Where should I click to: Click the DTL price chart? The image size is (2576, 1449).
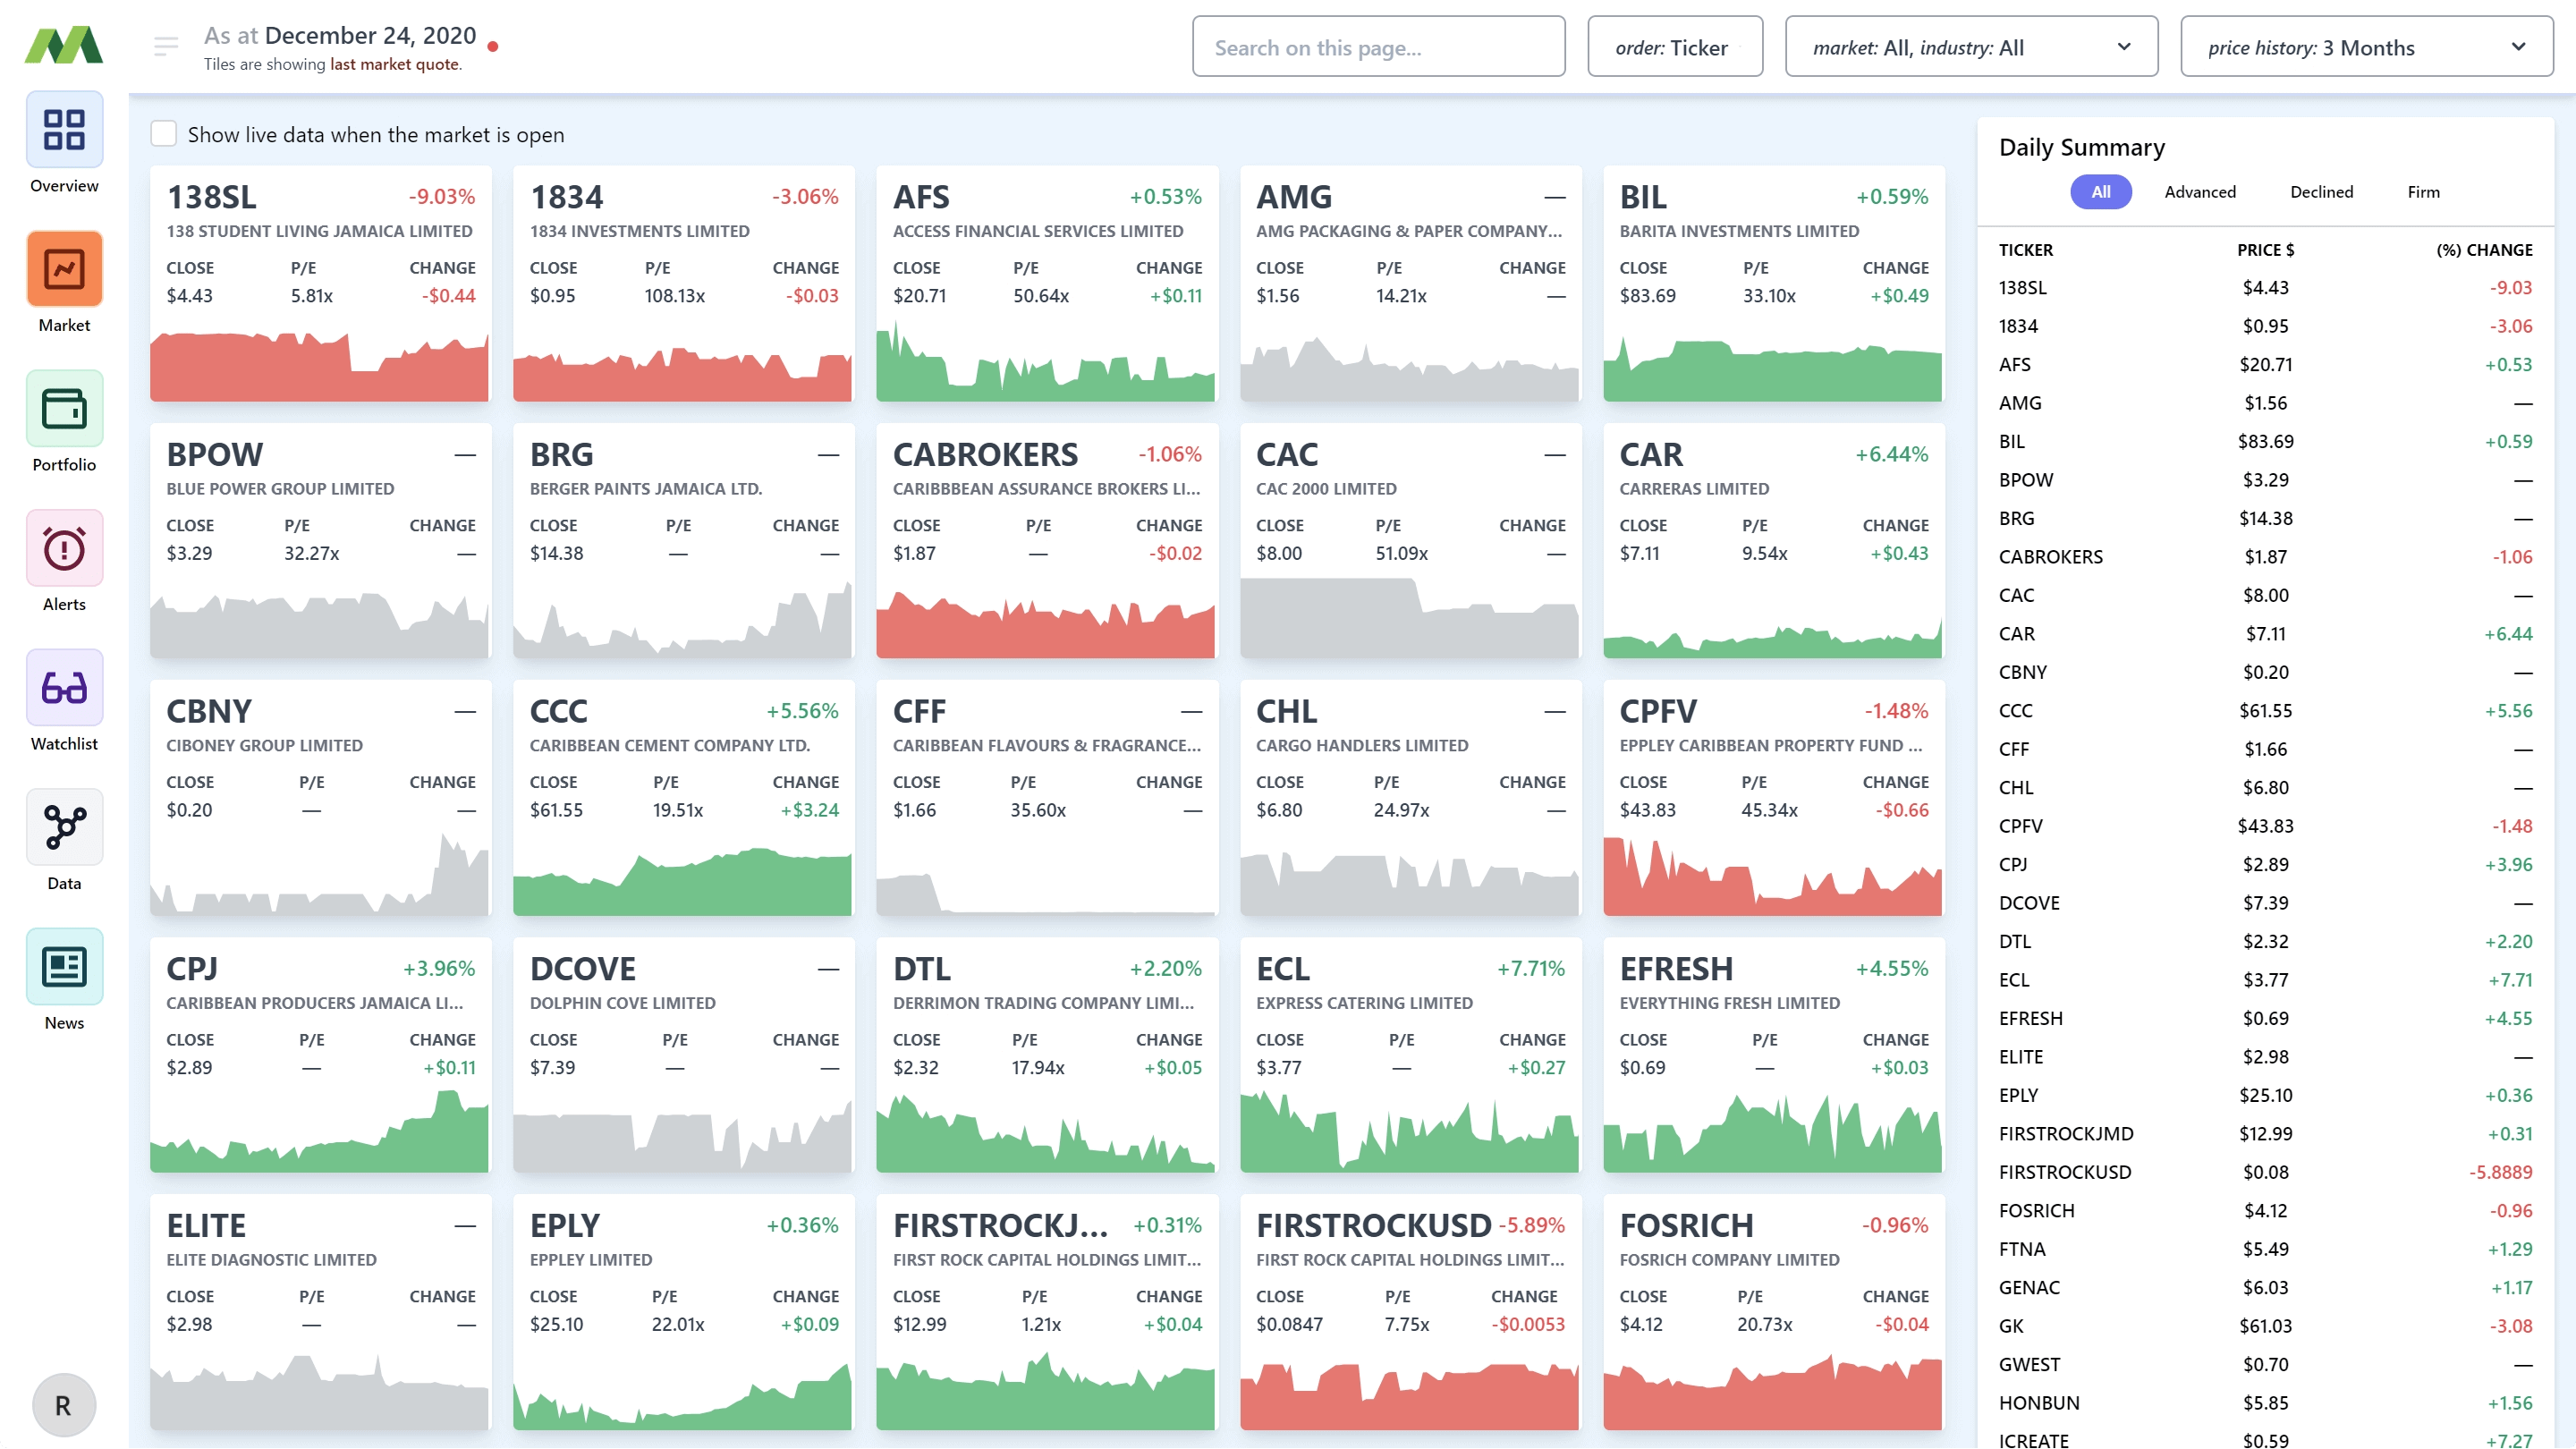click(x=1046, y=1134)
